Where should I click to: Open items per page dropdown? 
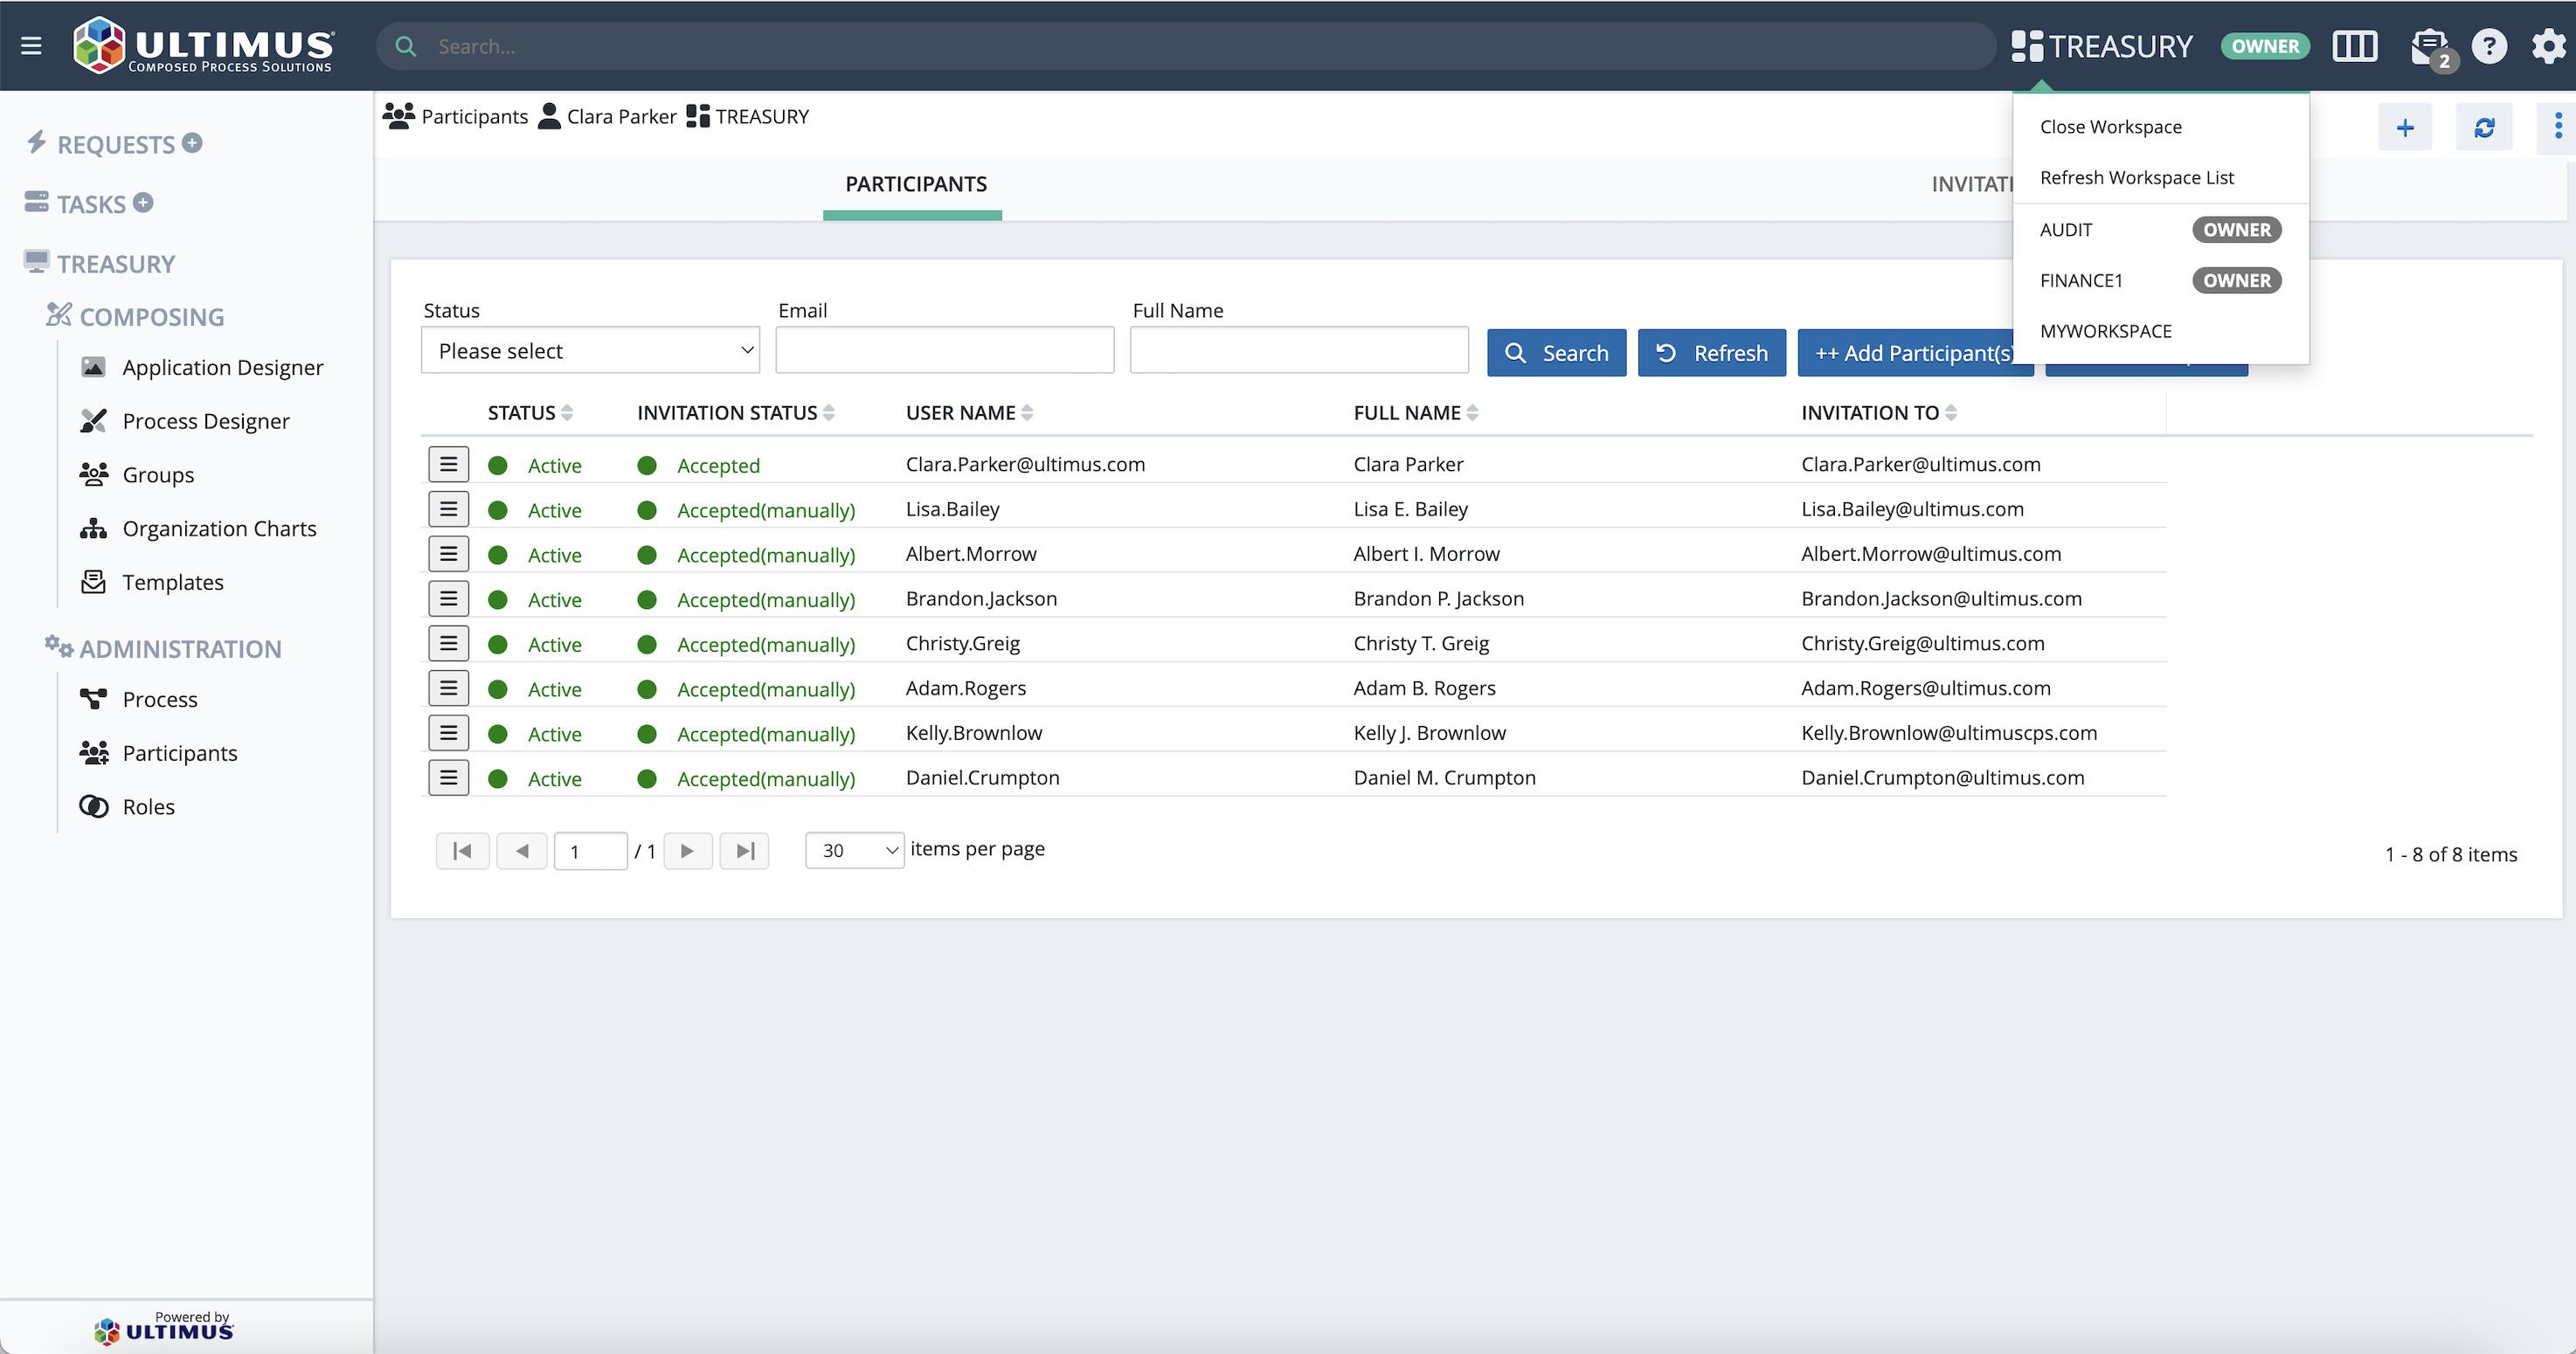point(855,850)
